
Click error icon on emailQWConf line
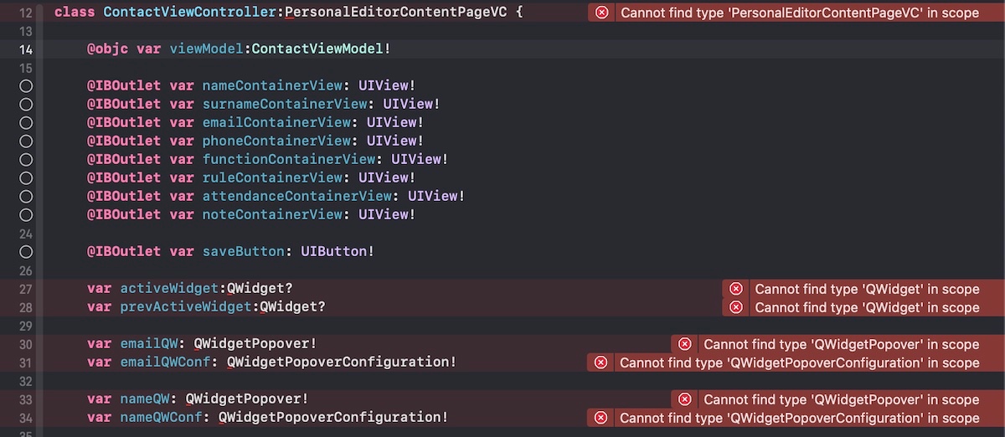click(x=600, y=362)
